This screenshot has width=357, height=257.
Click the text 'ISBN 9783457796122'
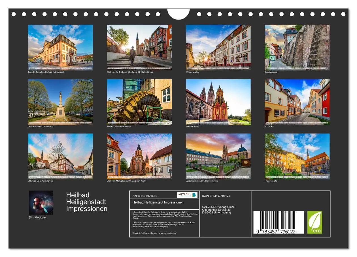pos(216,196)
